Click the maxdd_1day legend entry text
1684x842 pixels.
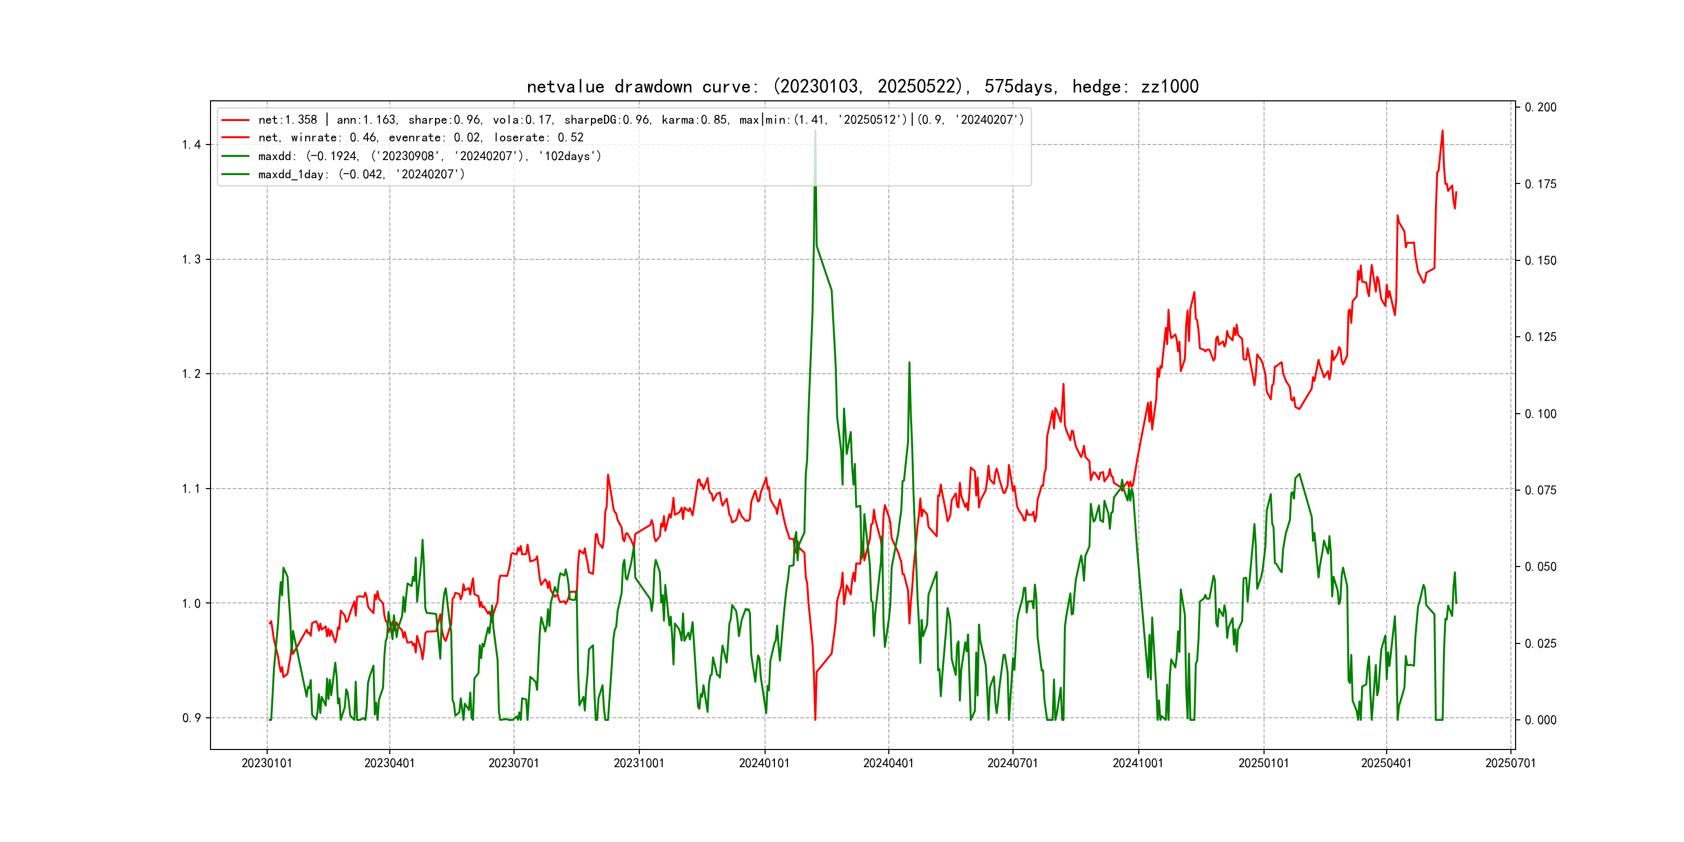click(x=362, y=174)
